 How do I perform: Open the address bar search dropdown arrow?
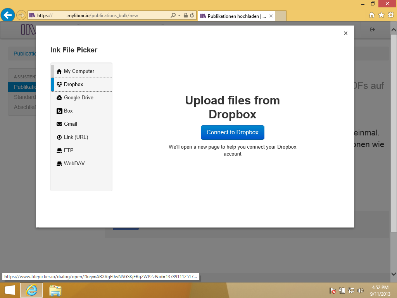click(x=179, y=16)
